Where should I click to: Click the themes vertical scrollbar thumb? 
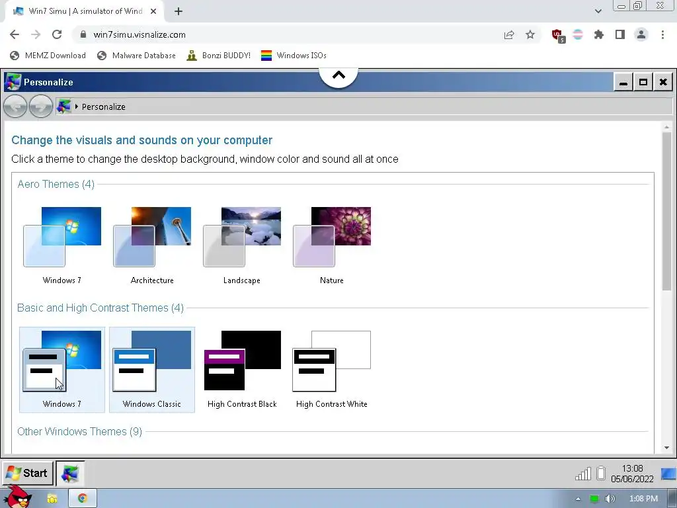click(666, 211)
